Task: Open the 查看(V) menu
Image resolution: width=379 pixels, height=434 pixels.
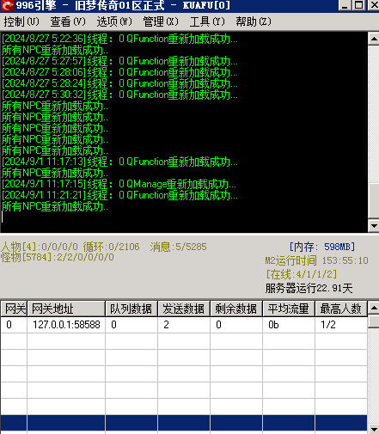Action: [x=68, y=21]
